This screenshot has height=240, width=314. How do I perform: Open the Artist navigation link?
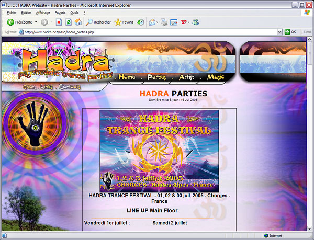(186, 77)
